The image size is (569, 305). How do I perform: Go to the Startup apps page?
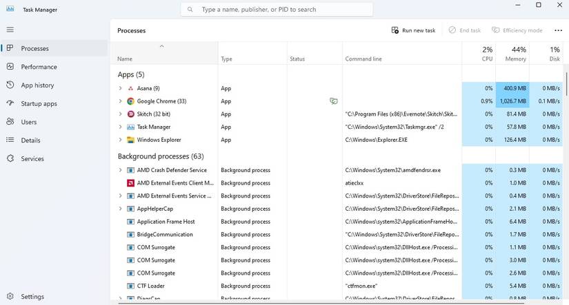[10, 103]
